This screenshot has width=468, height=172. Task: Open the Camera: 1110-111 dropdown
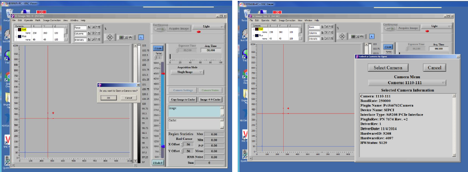pyautogui.click(x=407, y=83)
